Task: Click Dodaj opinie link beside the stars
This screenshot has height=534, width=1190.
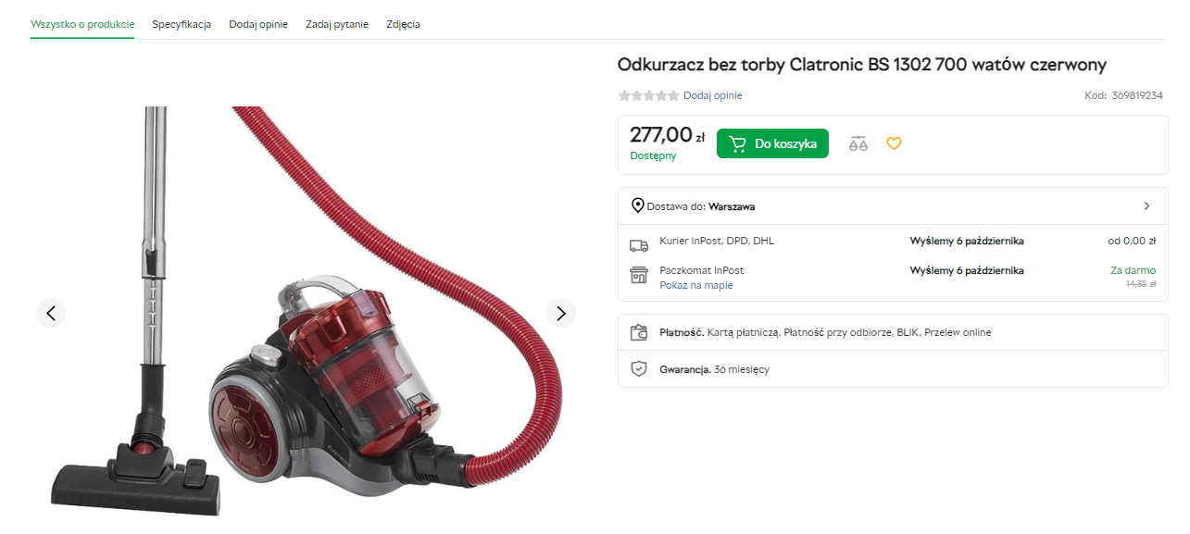Action: 713,95
